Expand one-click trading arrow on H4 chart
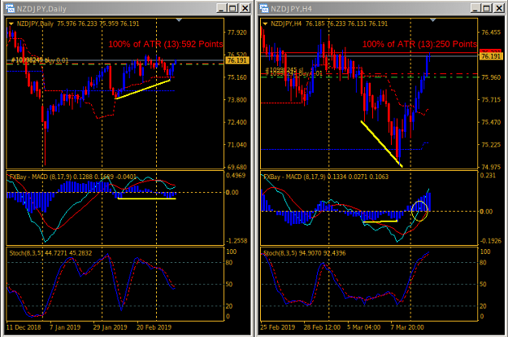This screenshot has height=337, width=508. (265, 24)
